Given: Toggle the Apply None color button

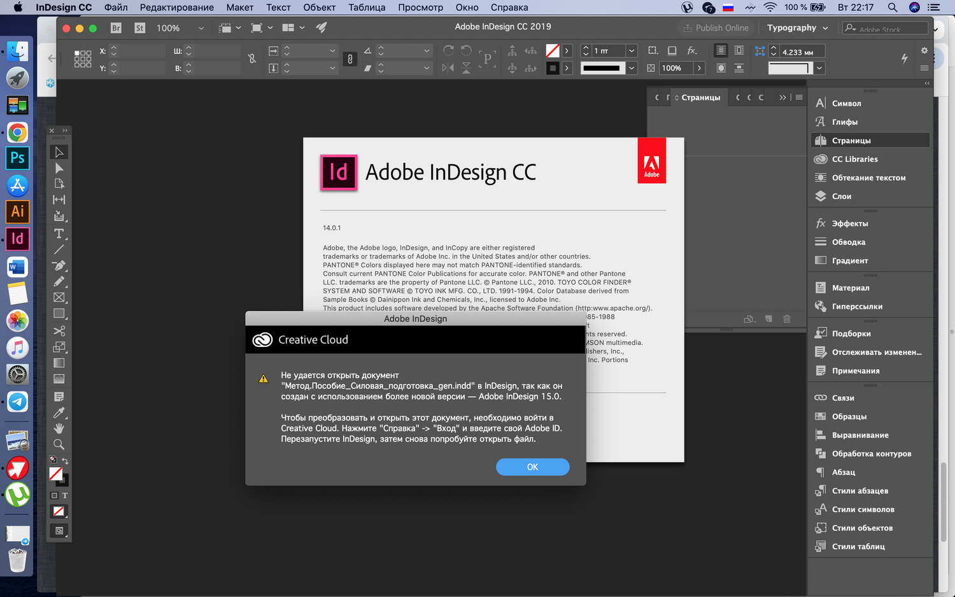Looking at the screenshot, I should pyautogui.click(x=59, y=511).
